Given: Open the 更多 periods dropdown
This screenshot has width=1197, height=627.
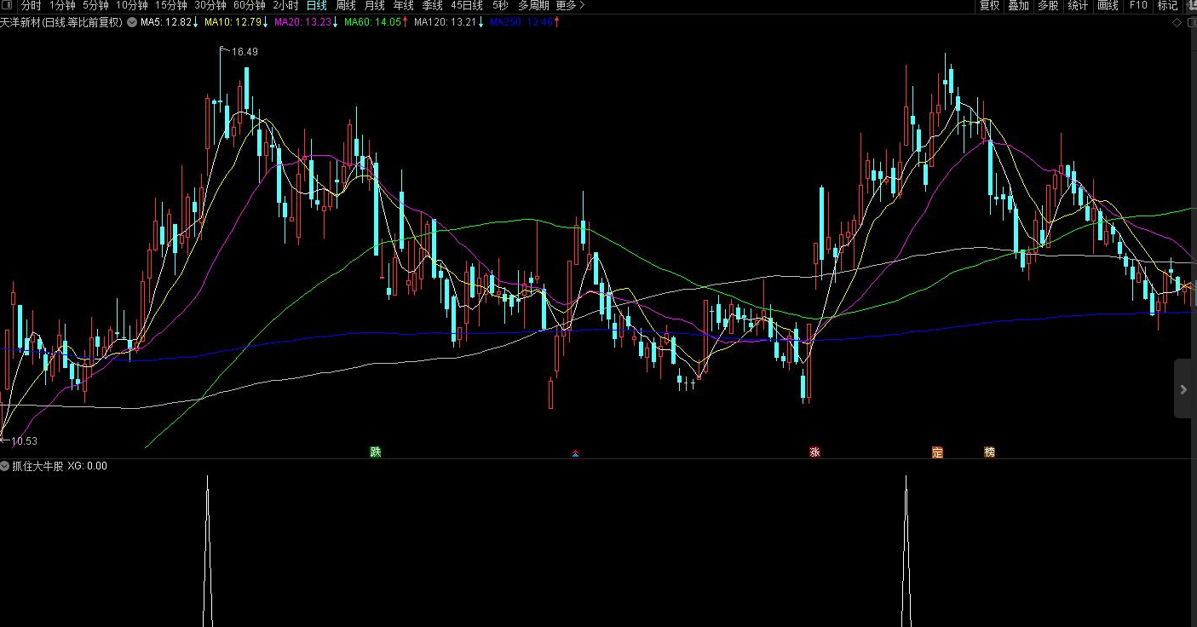Looking at the screenshot, I should (569, 6).
